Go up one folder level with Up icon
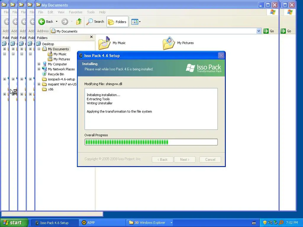Screen dimensions: 303x227 pyautogui.click(x=79, y=22)
